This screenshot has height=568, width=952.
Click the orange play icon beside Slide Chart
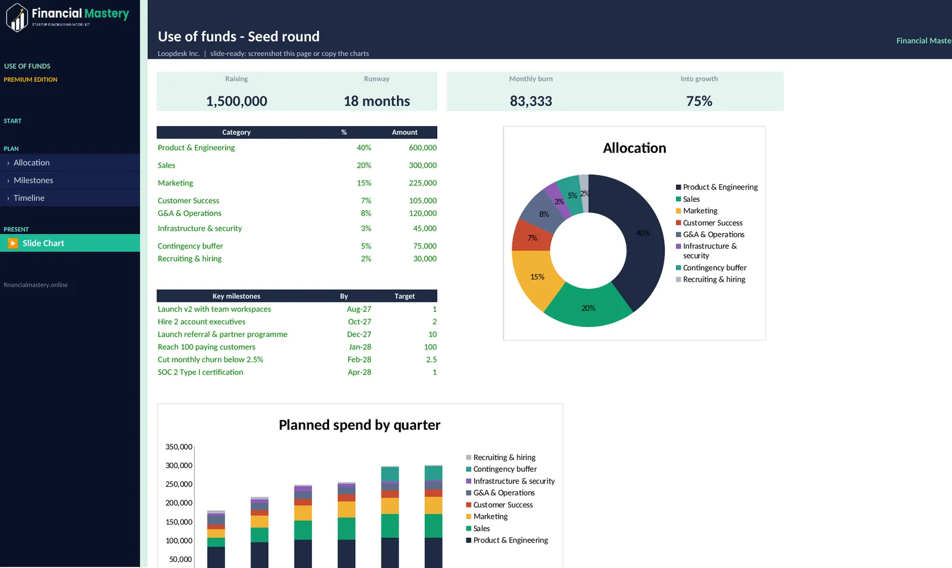tap(13, 243)
